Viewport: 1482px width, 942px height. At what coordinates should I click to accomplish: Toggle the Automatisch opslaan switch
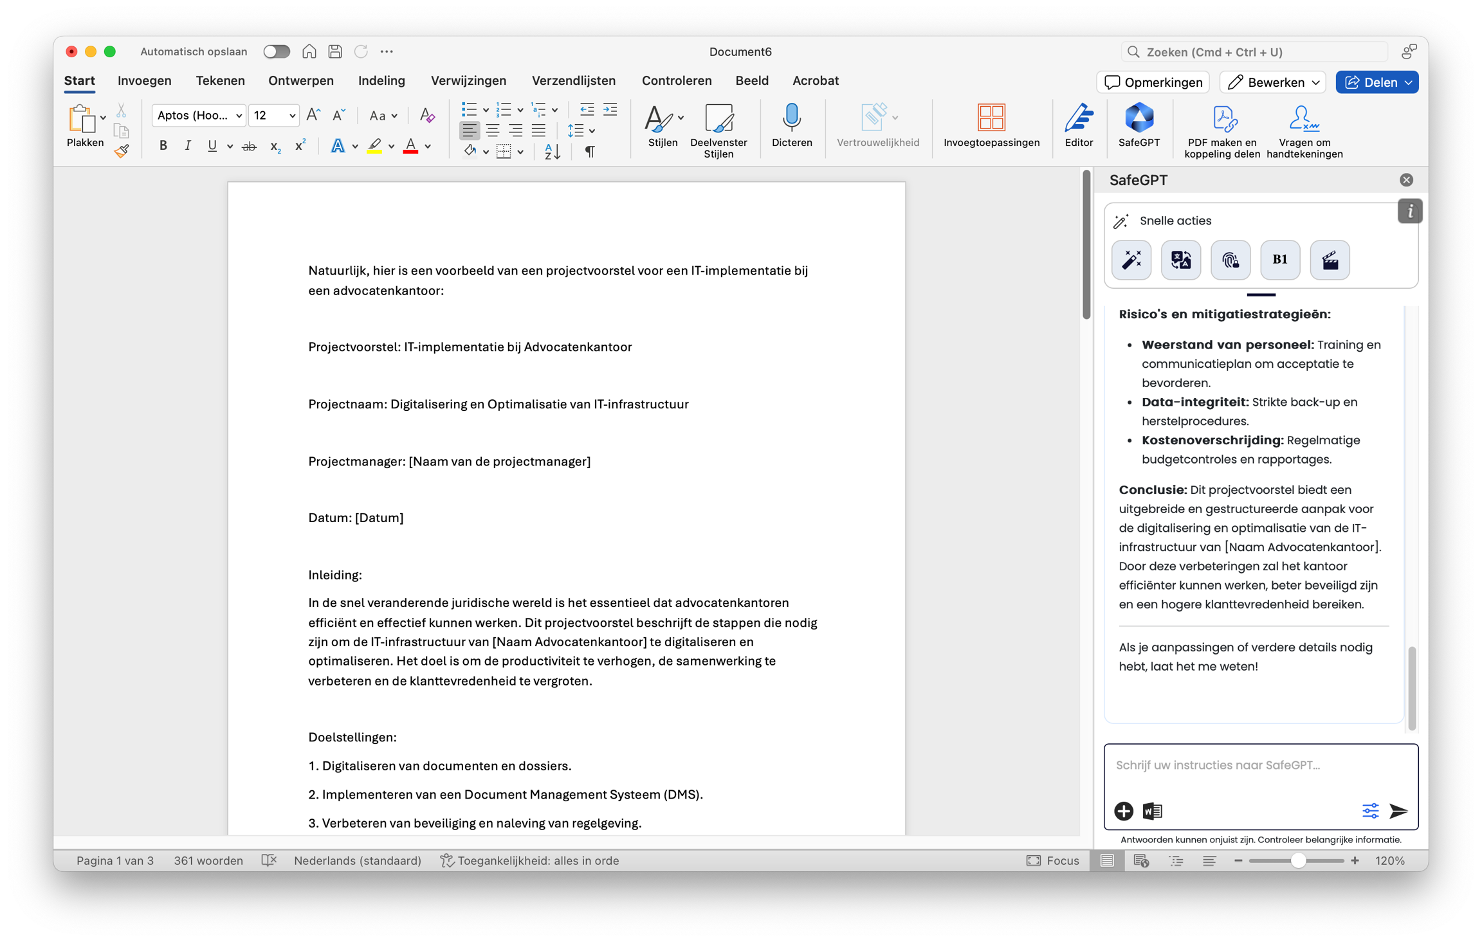[277, 51]
